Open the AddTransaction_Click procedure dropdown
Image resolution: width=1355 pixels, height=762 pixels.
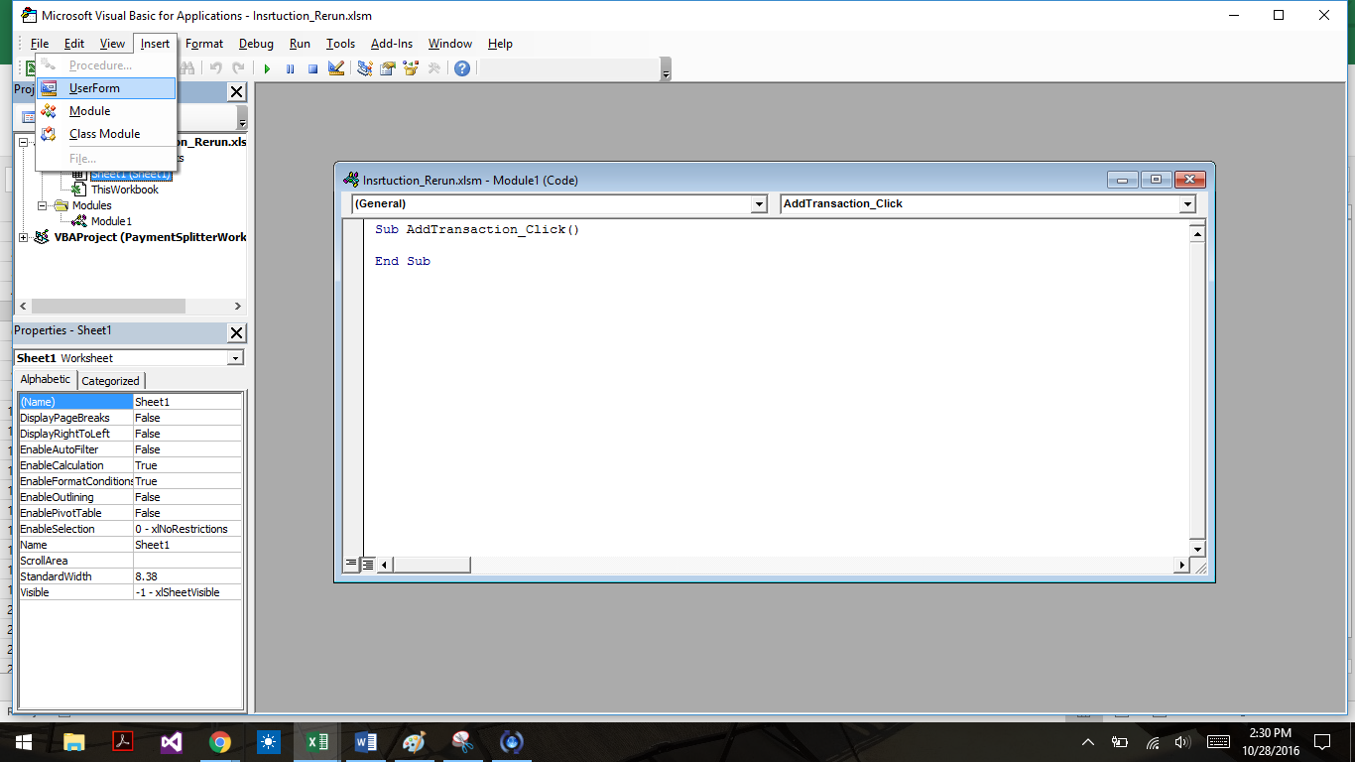click(x=1187, y=203)
